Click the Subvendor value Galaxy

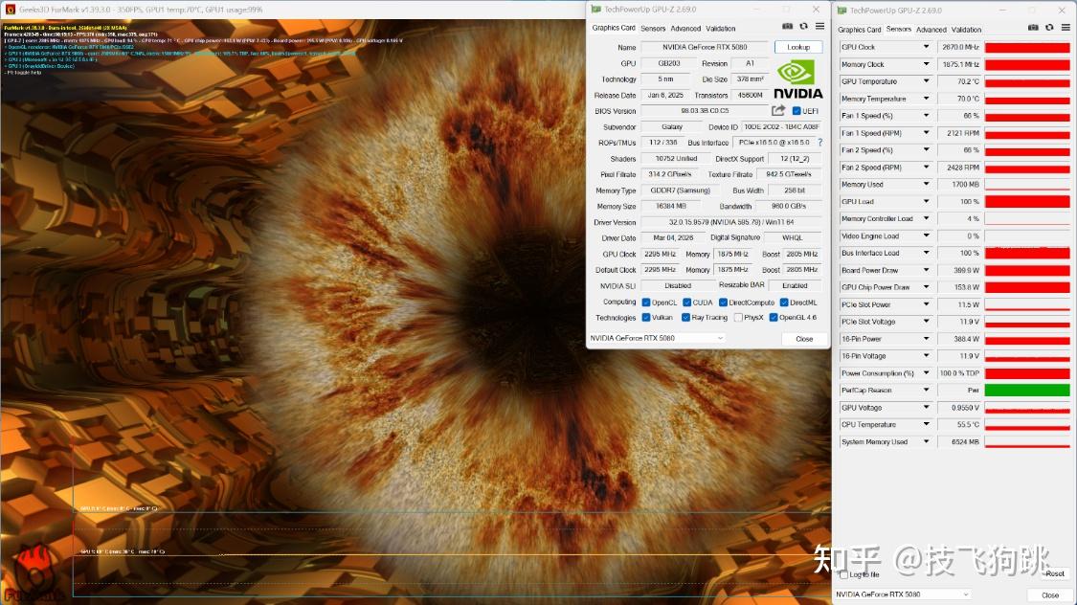click(672, 126)
